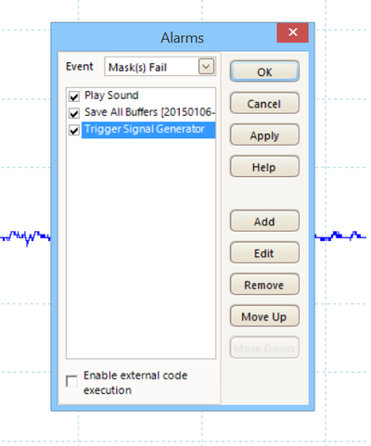This screenshot has width=371, height=446.
Task: Toggle the Save All Buffers checkbox
Action: [x=74, y=113]
